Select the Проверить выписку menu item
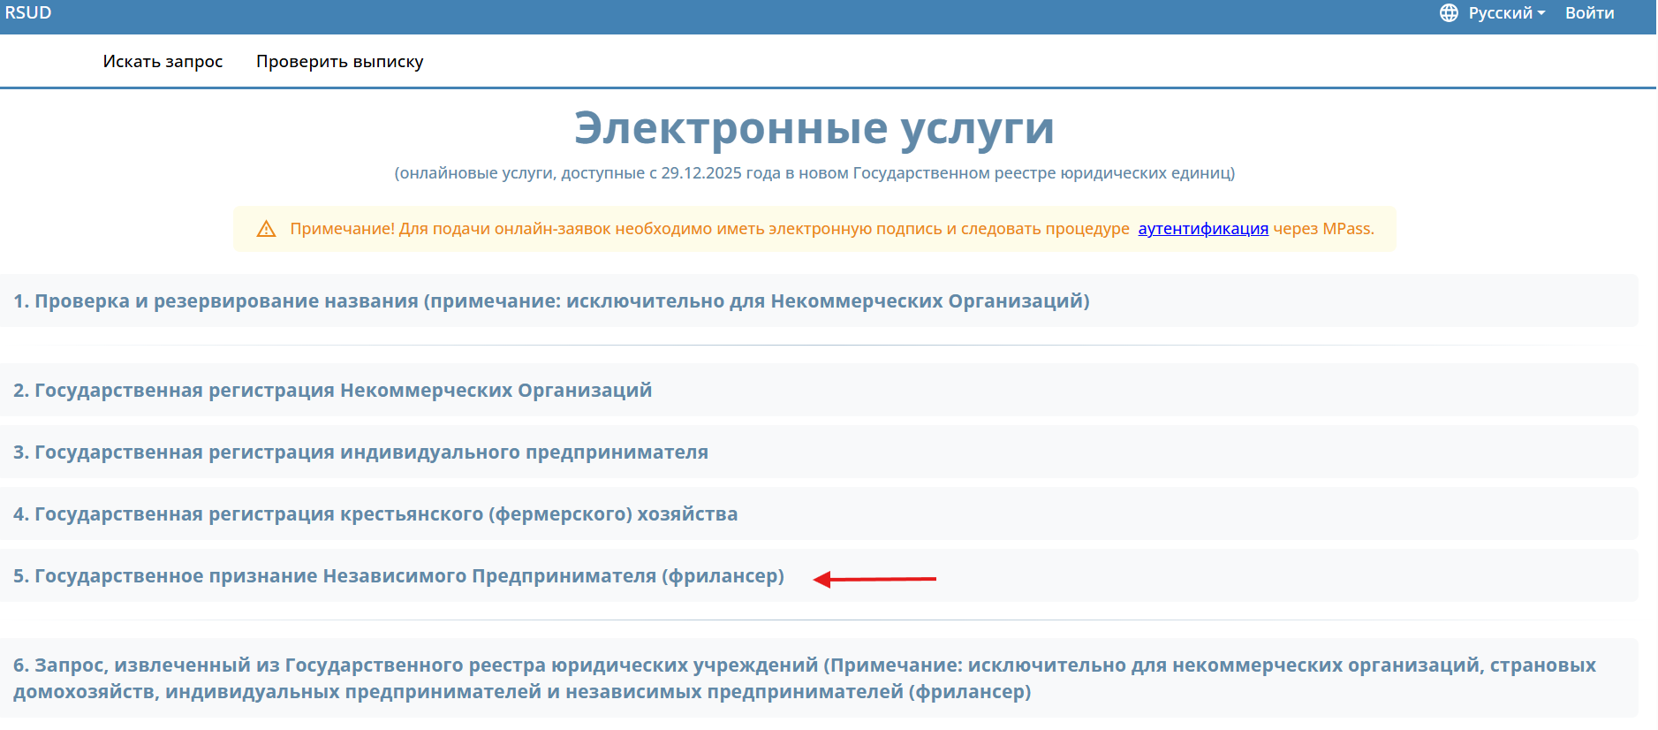This screenshot has width=1658, height=730. (x=339, y=62)
